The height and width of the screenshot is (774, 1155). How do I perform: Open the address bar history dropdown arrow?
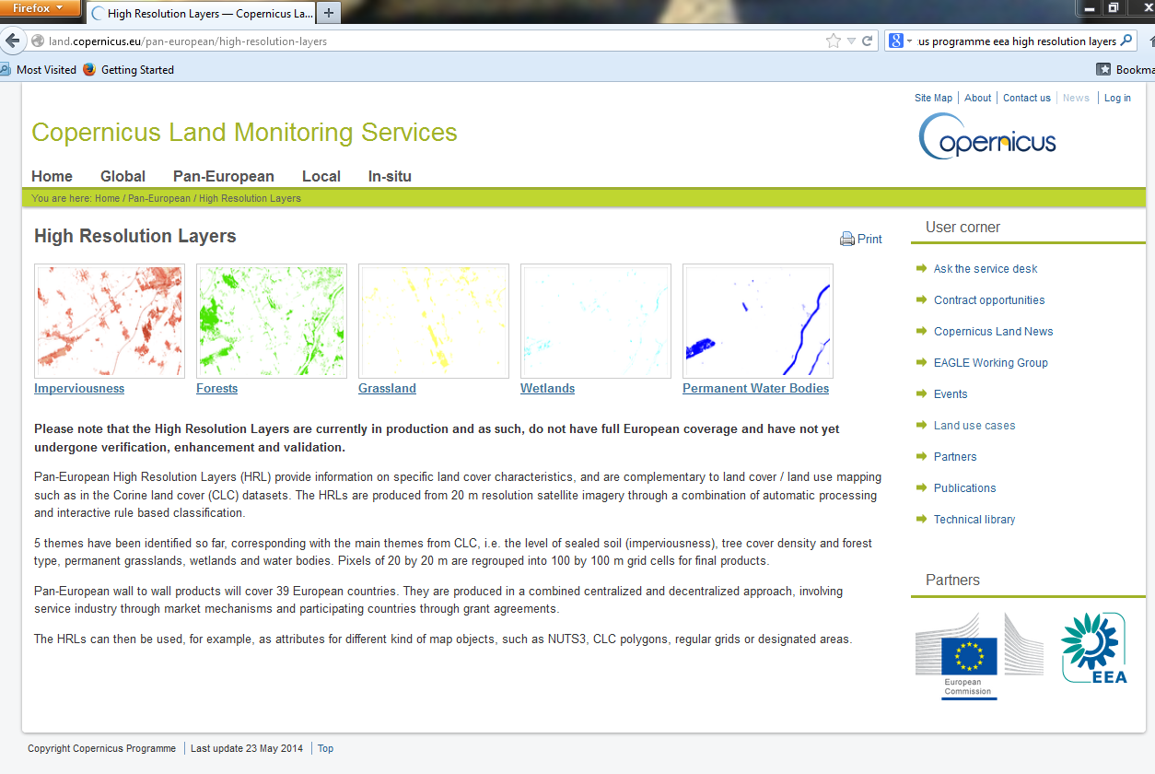click(x=851, y=41)
